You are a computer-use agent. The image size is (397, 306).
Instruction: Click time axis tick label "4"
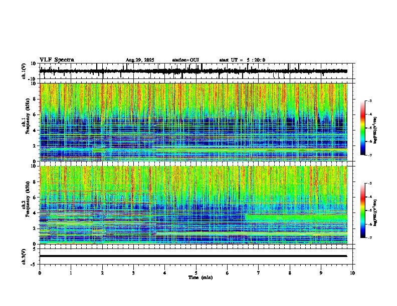pos(165,273)
